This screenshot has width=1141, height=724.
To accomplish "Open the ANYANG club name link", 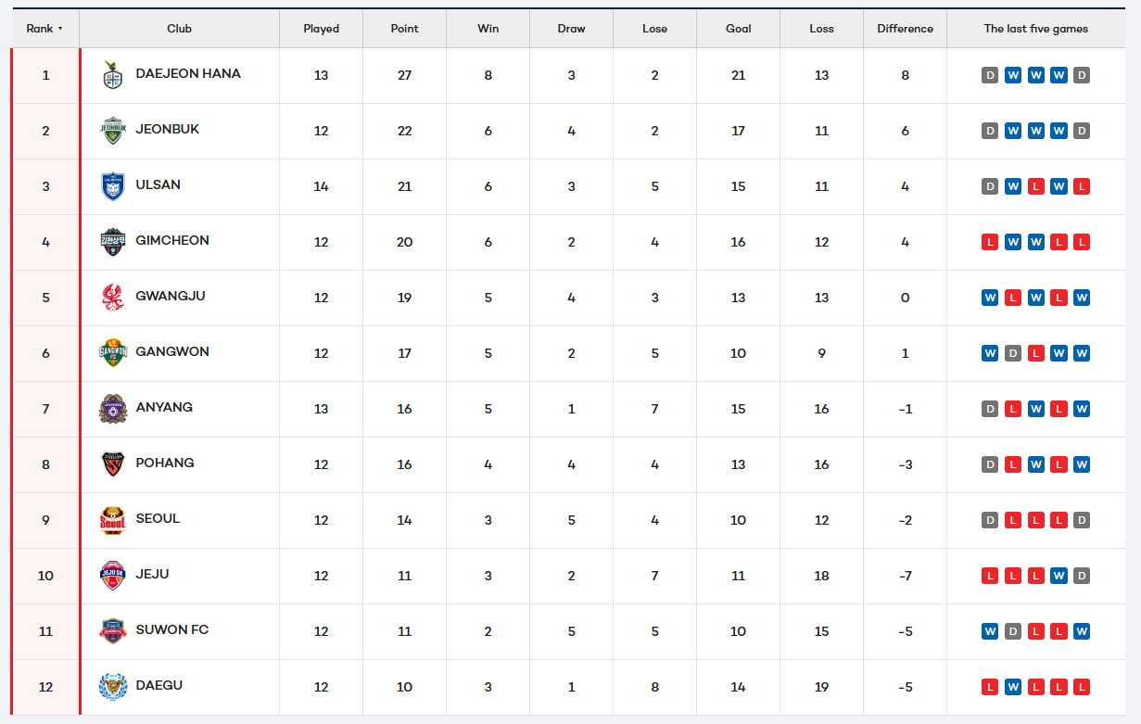I will 164,407.
